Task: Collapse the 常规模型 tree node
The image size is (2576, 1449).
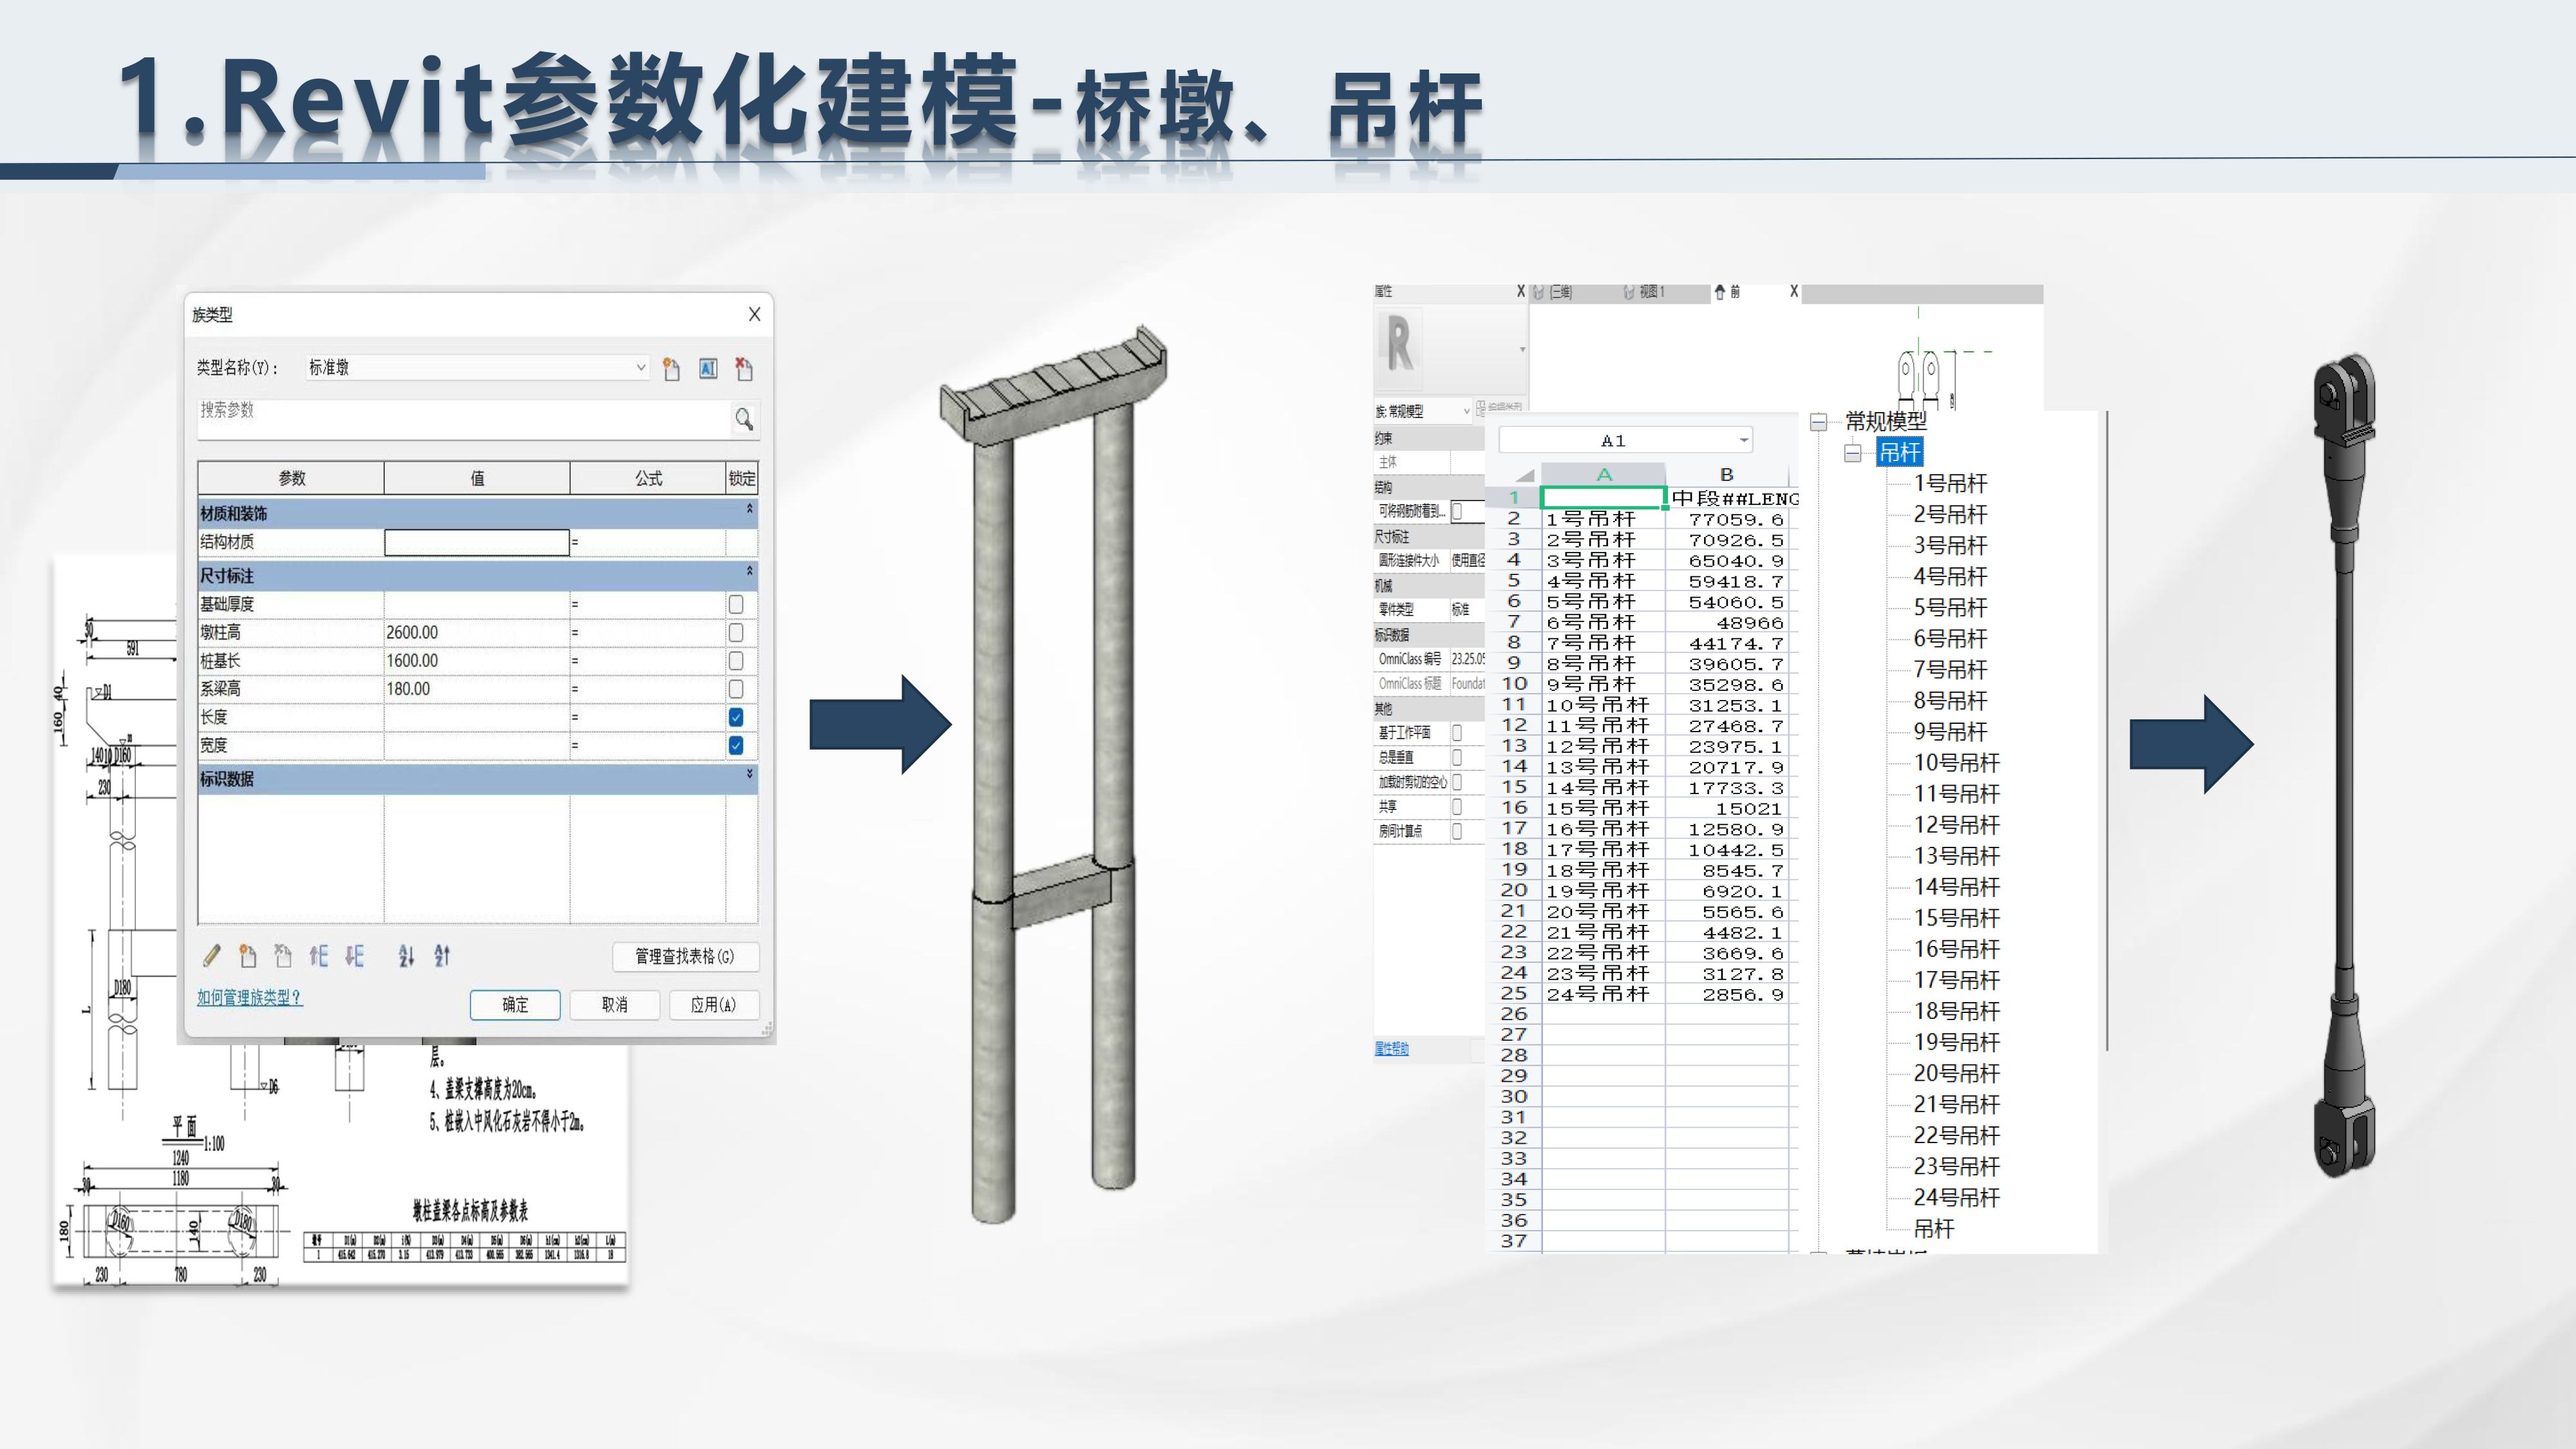Action: 1819,422
